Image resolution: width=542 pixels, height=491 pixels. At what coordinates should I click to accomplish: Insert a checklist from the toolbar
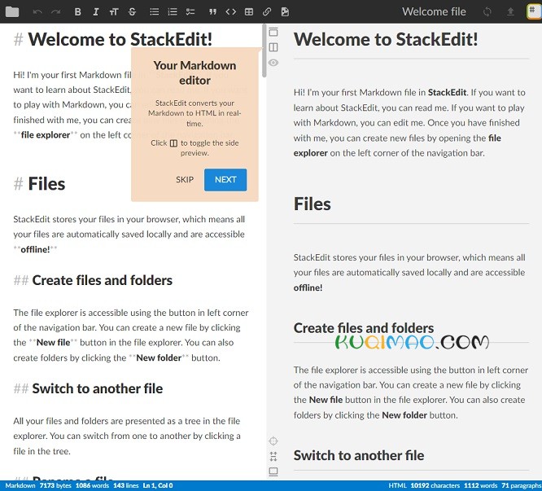tap(190, 11)
